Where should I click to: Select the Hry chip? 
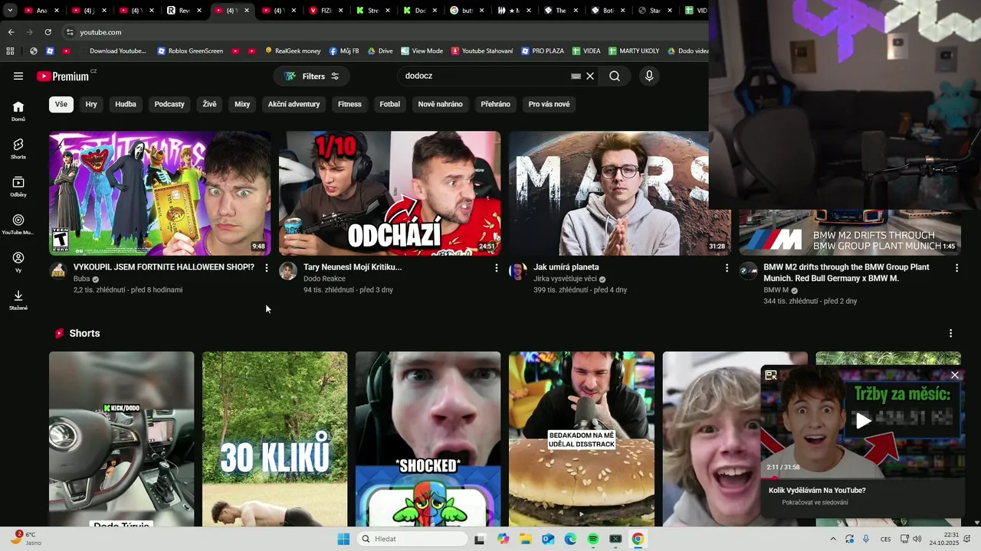coord(91,104)
